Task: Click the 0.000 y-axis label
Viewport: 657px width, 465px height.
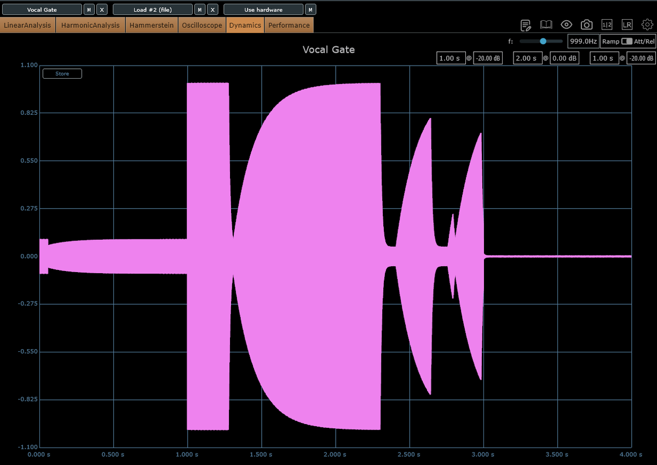Action: coord(28,256)
